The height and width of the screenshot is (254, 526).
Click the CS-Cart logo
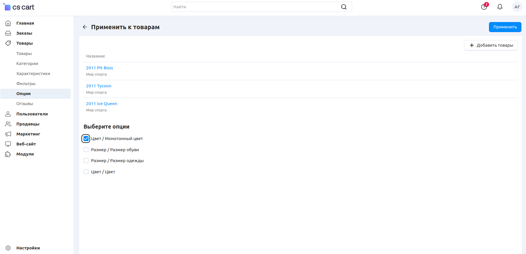click(19, 7)
